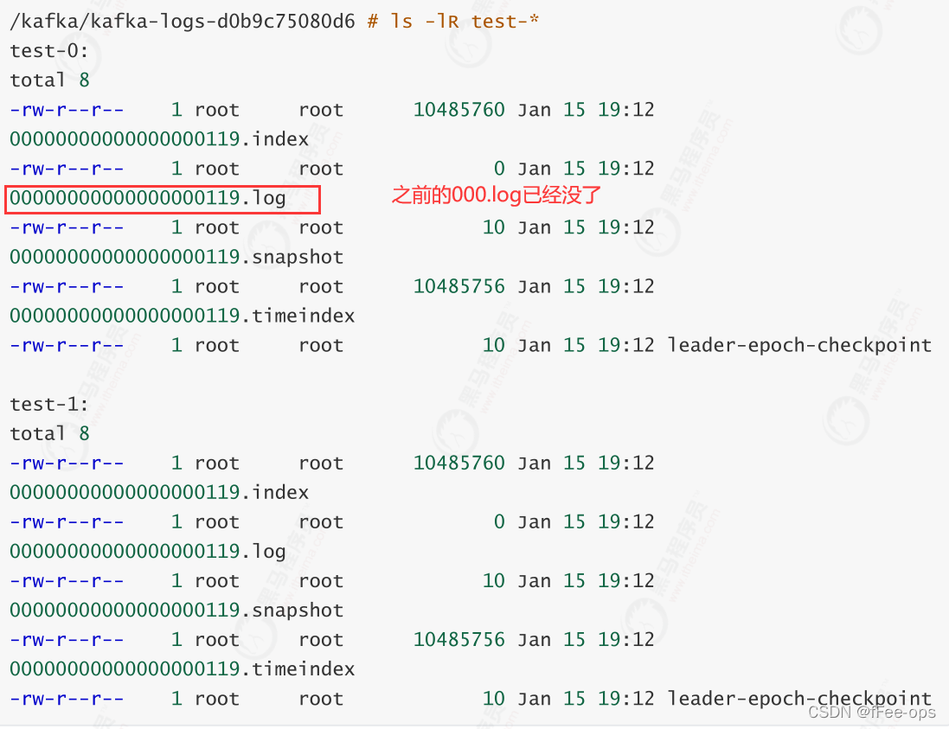Select size 10485760 in test-1 section

(x=458, y=463)
